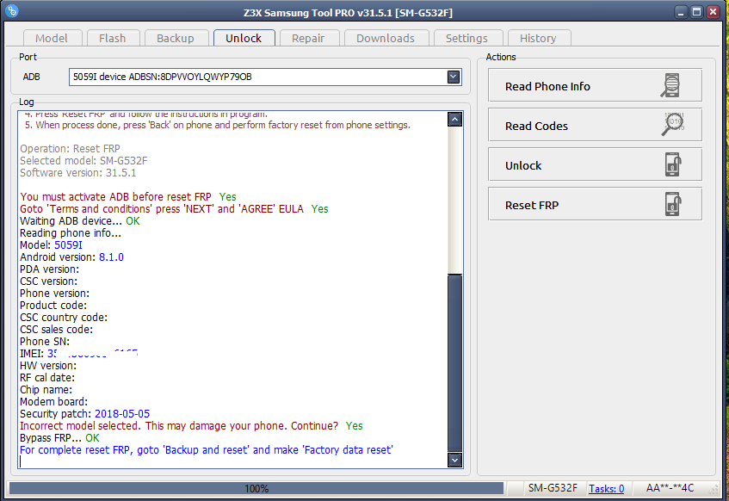Switch to the Model tab
Image resolution: width=729 pixels, height=501 pixels.
(x=52, y=38)
